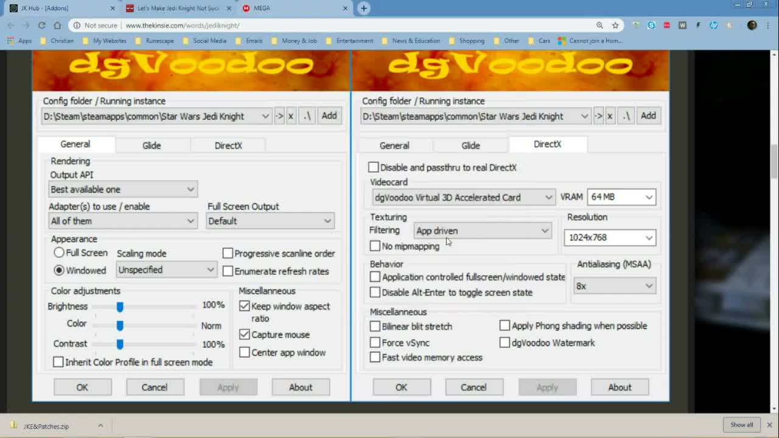Open the Cars bookmark folder
The width and height of the screenshot is (779, 438).
click(x=539, y=41)
